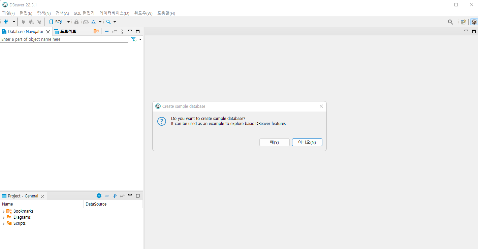Close the Create sample database dialog
Viewport: 478px width, 249px height.
tap(321, 106)
